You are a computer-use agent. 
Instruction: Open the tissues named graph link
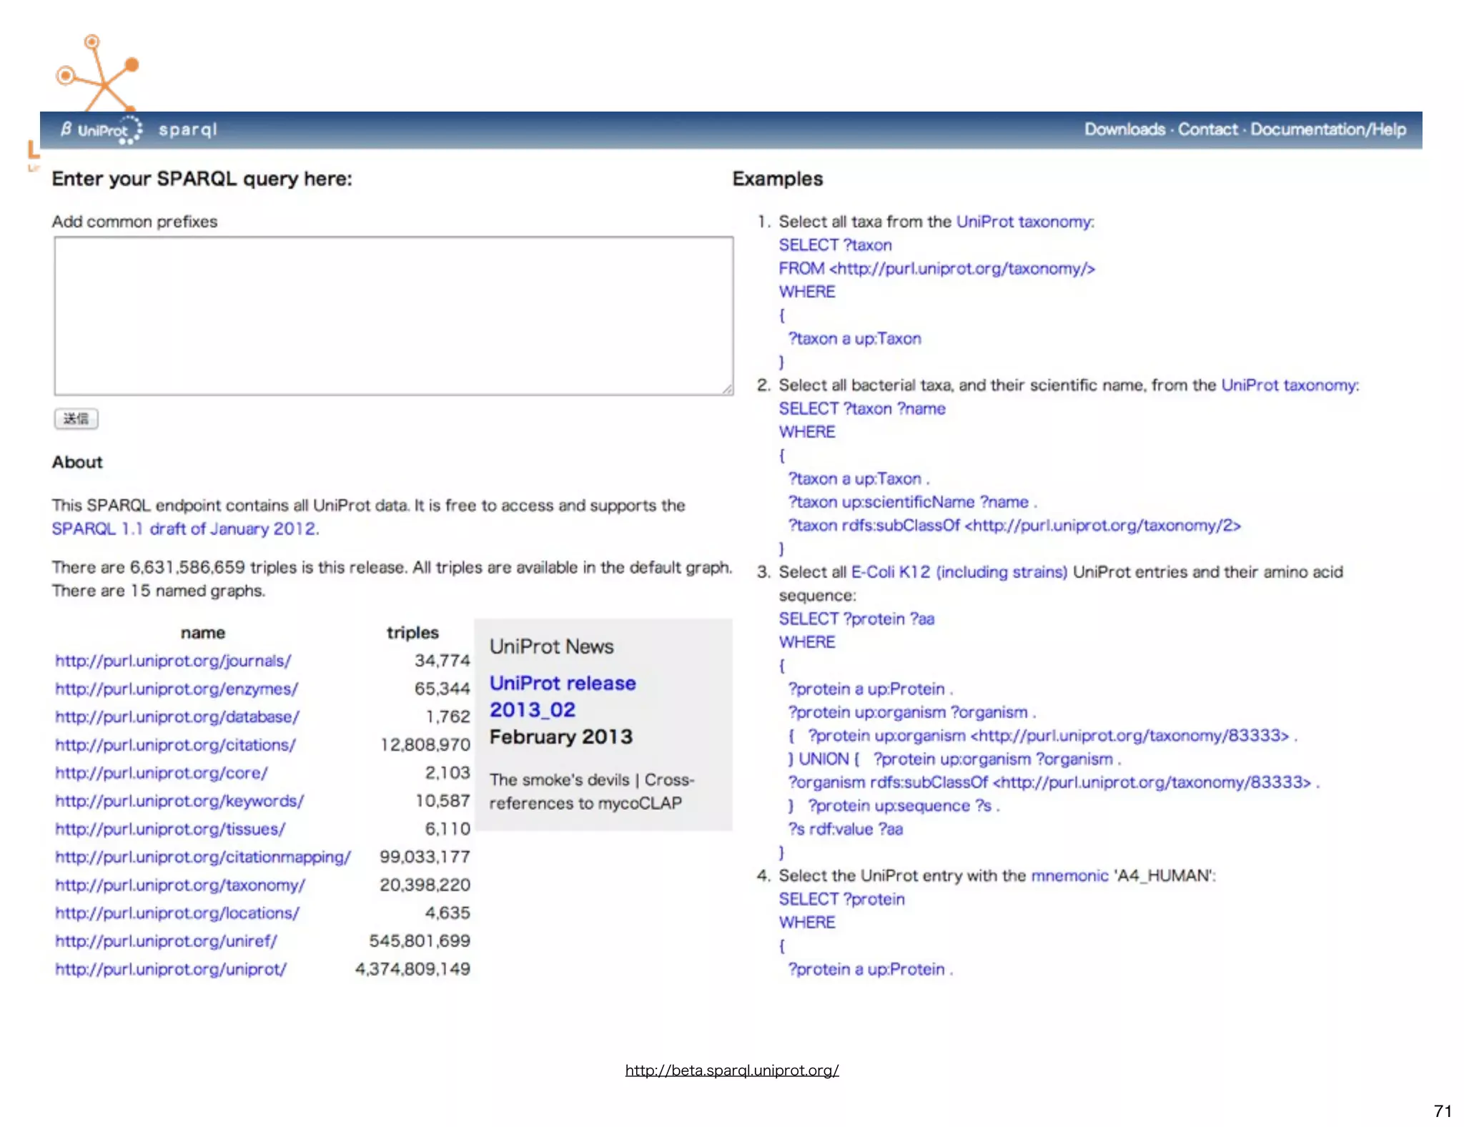point(170,829)
